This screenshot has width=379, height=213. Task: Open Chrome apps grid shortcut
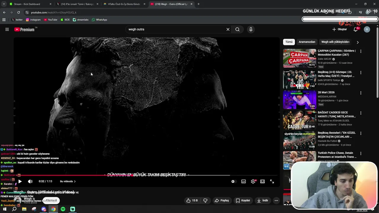tap(4, 20)
